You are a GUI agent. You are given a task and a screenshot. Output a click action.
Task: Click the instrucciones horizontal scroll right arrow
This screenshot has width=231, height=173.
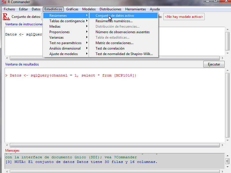pyautogui.click(x=222, y=58)
